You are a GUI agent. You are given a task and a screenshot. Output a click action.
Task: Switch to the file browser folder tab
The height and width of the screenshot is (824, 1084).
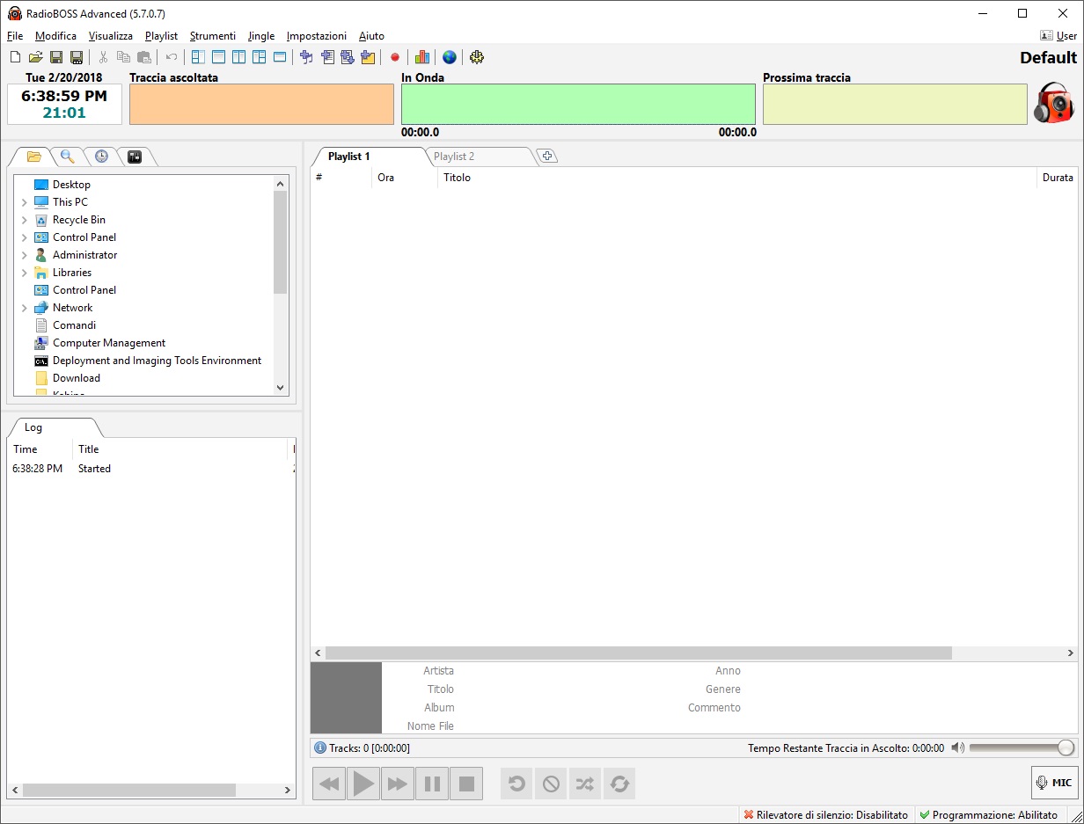pyautogui.click(x=34, y=157)
